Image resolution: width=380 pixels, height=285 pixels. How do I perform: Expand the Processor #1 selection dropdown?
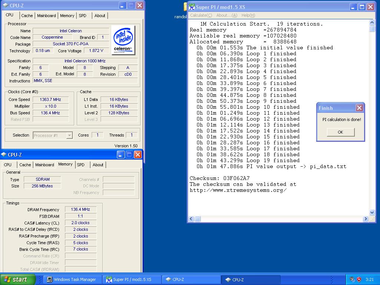[x=69, y=135]
